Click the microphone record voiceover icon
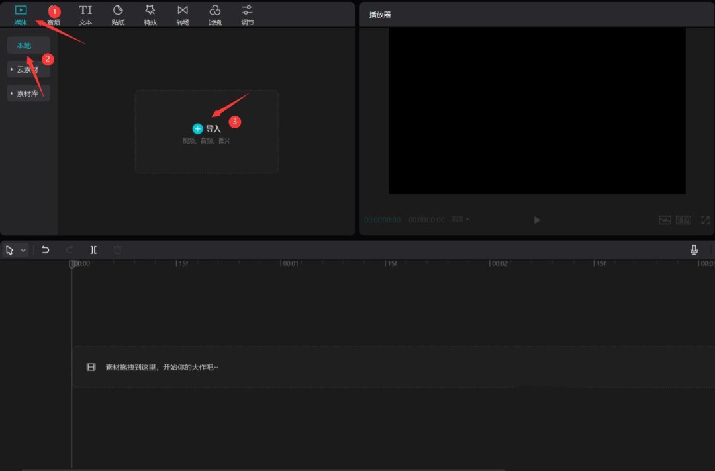The width and height of the screenshot is (715, 471). pos(694,250)
